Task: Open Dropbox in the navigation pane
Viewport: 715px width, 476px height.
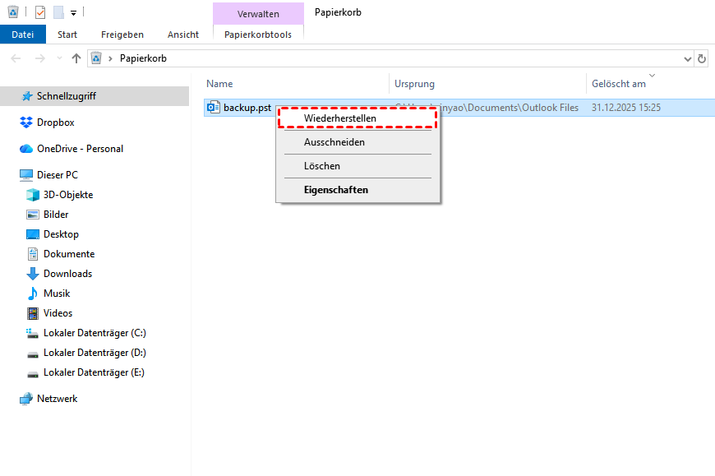Action: pyautogui.click(x=55, y=122)
